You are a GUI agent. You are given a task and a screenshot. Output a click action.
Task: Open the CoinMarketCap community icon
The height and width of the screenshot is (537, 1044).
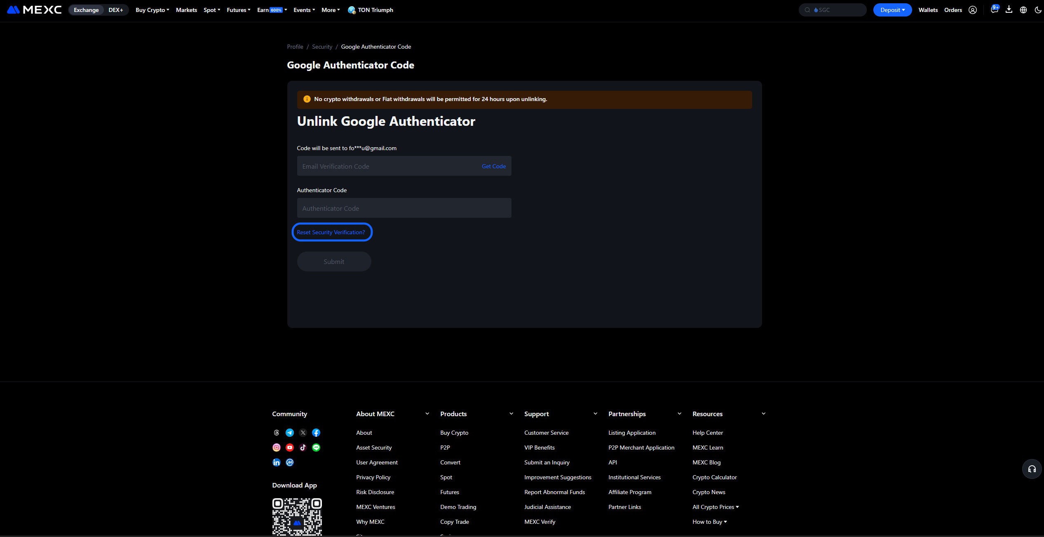point(290,462)
